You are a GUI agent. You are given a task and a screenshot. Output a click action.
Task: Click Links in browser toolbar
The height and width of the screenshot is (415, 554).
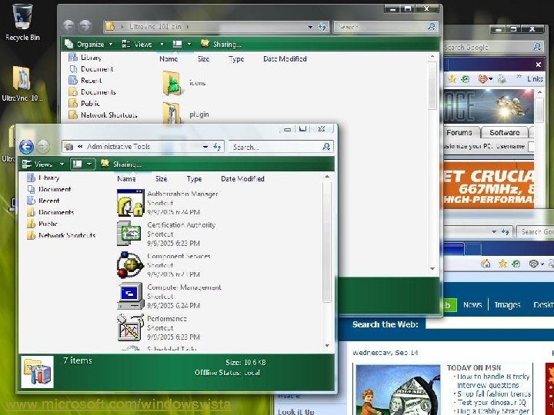pos(535,79)
